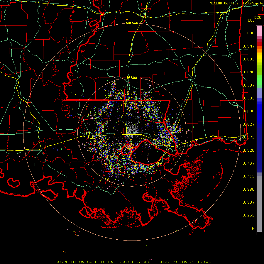
Task: Click the 0.307 scale value
Action: tap(248, 202)
